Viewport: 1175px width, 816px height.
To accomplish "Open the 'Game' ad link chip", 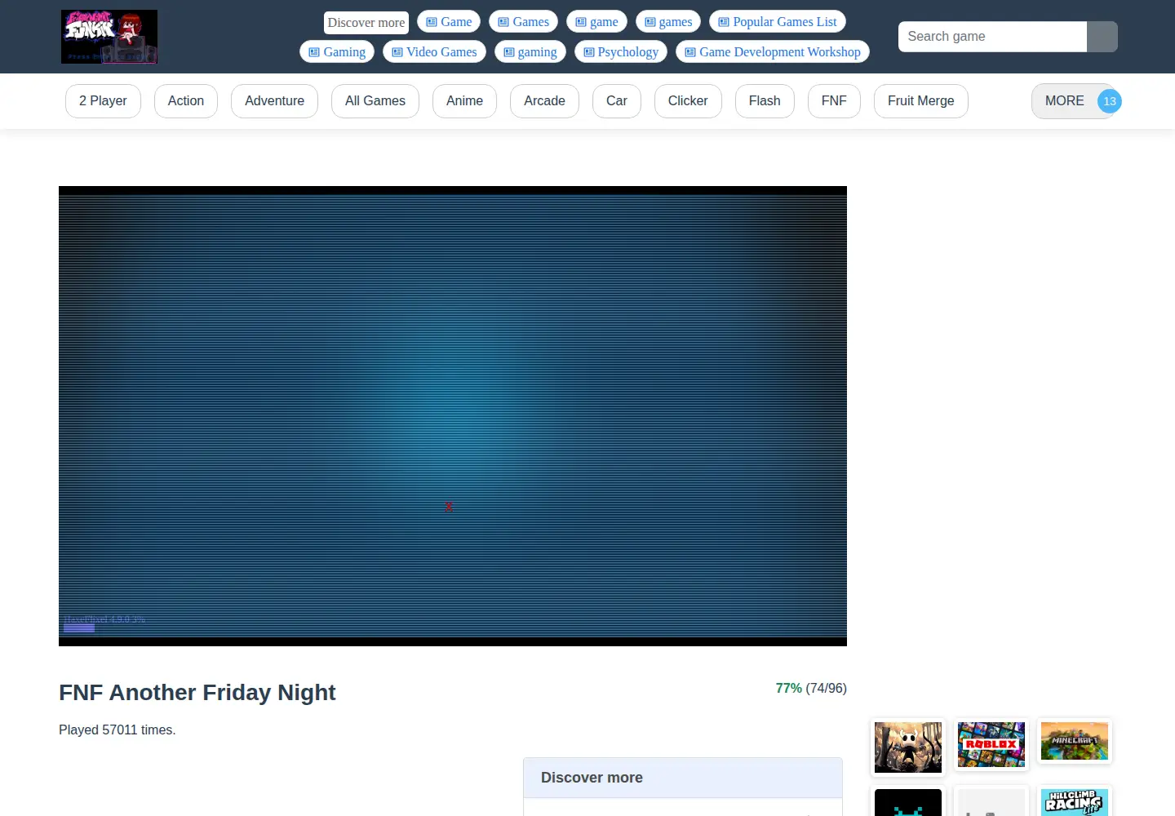I will [449, 21].
